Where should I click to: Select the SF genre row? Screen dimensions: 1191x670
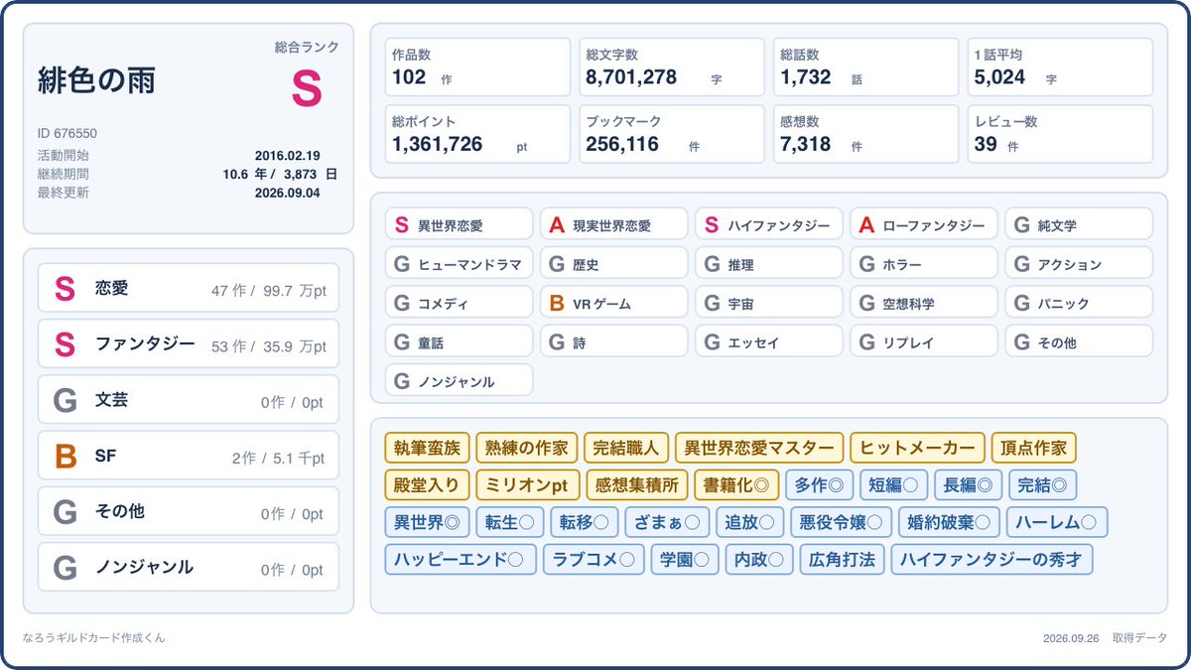coord(189,456)
